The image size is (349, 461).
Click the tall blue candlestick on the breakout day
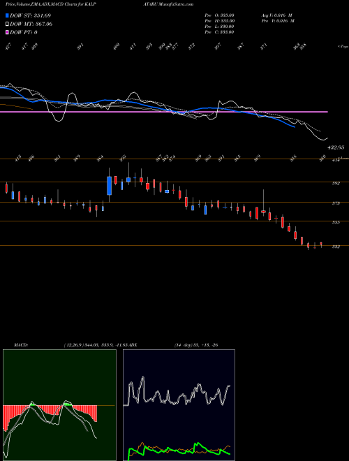coord(110,186)
